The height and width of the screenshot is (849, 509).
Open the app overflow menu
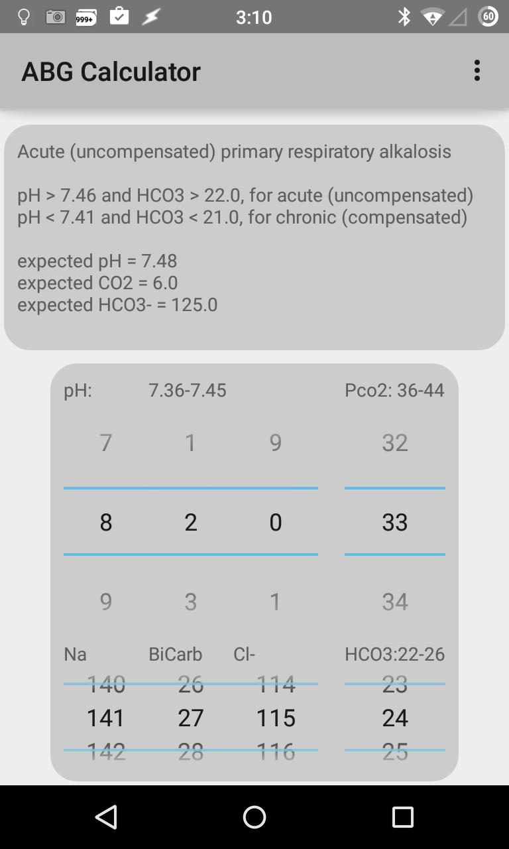pos(477,70)
